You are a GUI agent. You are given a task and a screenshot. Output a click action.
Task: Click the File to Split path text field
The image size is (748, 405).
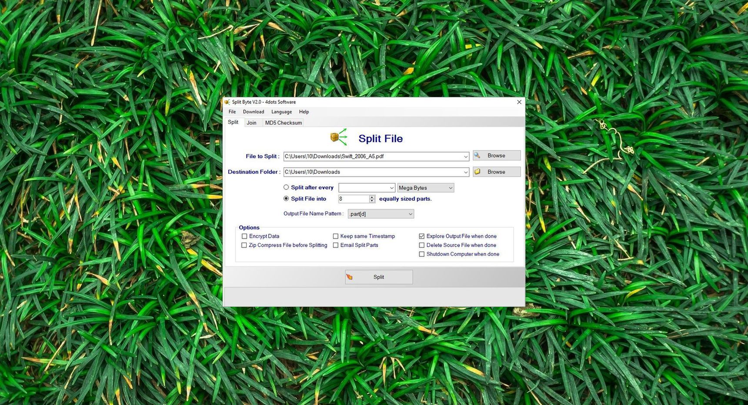[x=373, y=156]
